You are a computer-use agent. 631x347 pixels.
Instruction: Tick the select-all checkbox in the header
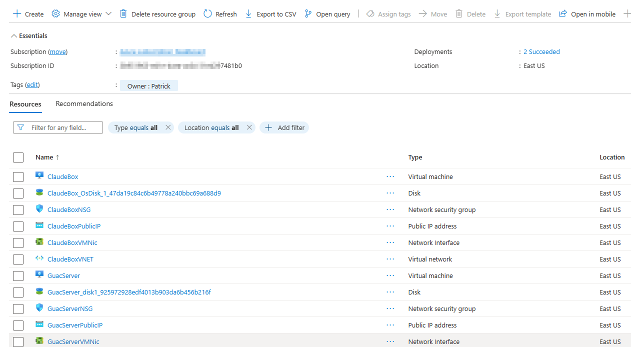18,157
